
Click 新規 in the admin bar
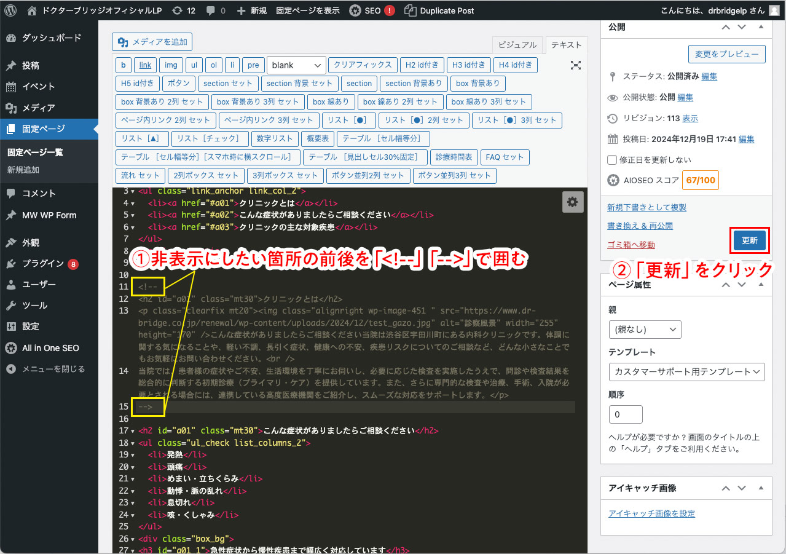251,10
